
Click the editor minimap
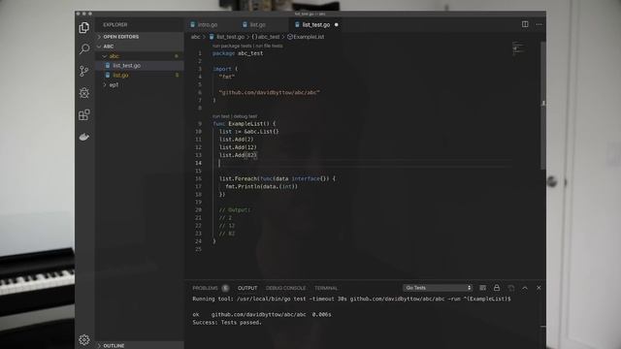(519, 48)
